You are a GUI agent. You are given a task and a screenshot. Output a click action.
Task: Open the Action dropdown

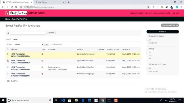[x=29, y=44]
